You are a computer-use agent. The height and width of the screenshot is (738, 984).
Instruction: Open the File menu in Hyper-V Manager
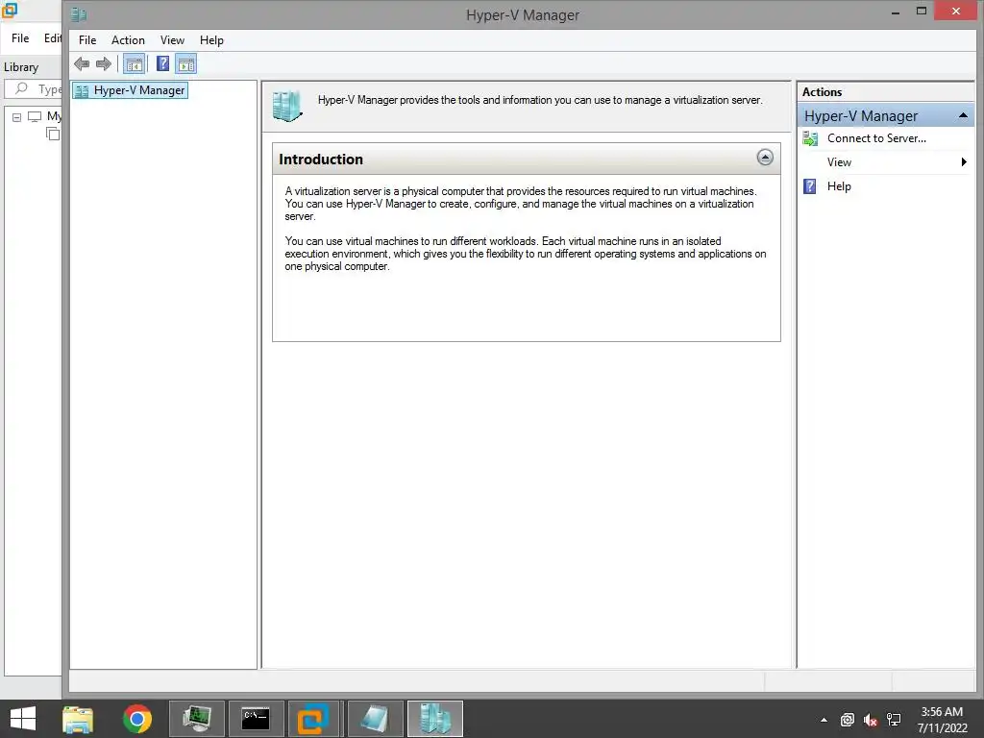[x=87, y=40]
